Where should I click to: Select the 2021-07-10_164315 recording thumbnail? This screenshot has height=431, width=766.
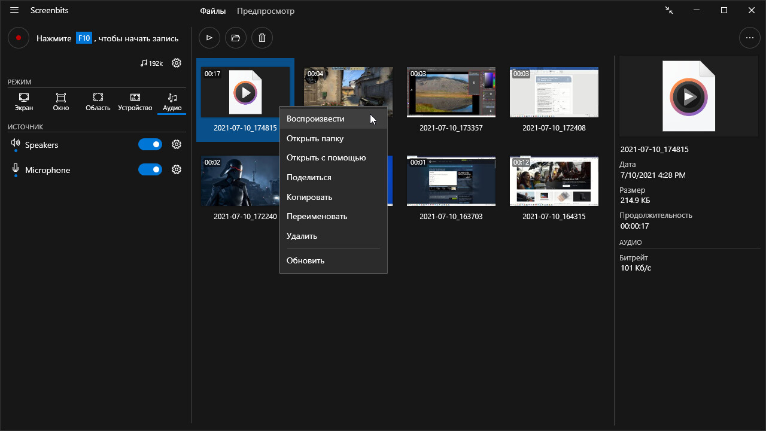pyautogui.click(x=554, y=181)
